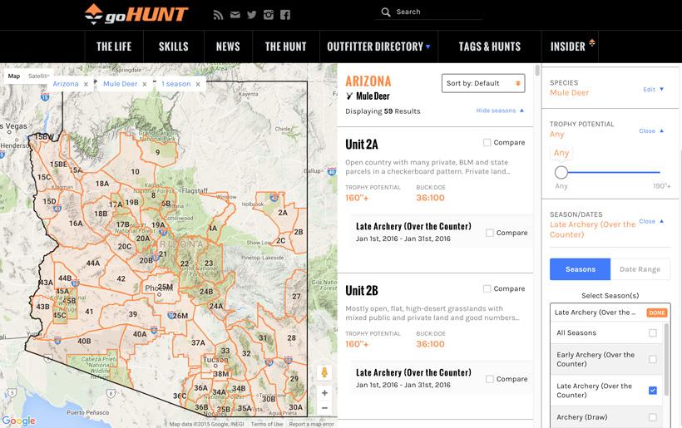
Task: Click the Mule Deer species value
Action: tap(569, 92)
